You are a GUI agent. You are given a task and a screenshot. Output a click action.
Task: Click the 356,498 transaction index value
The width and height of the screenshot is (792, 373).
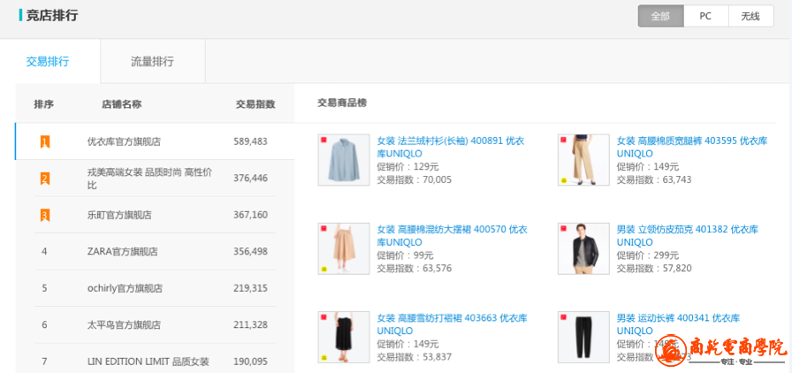click(250, 251)
